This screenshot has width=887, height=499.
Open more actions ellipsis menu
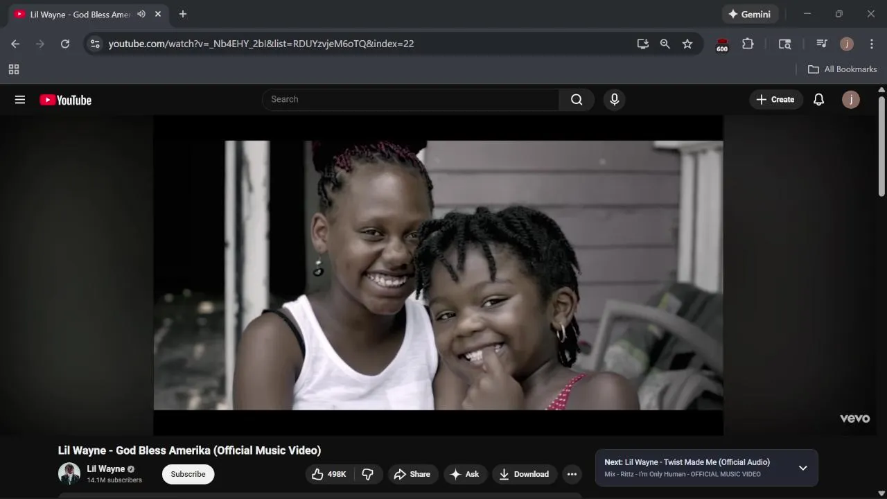pos(572,474)
